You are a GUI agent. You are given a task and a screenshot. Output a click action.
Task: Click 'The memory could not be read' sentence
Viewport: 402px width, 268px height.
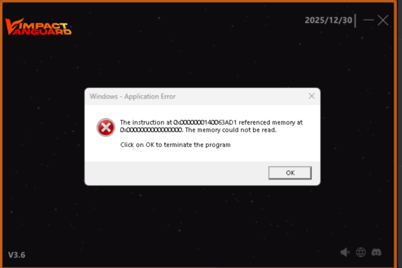231,130
